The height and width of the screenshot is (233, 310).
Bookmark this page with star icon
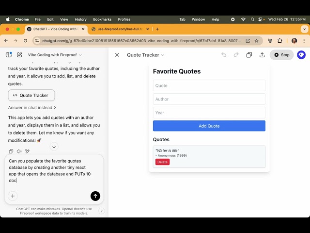[x=256, y=41]
